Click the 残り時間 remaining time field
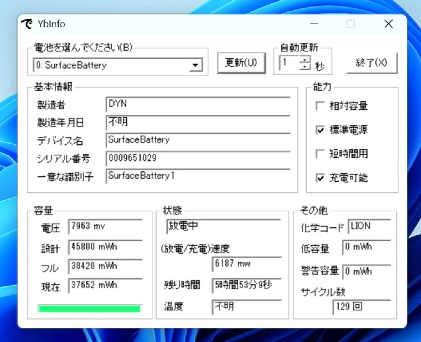Image resolution: width=421 pixels, height=342 pixels. (x=246, y=285)
